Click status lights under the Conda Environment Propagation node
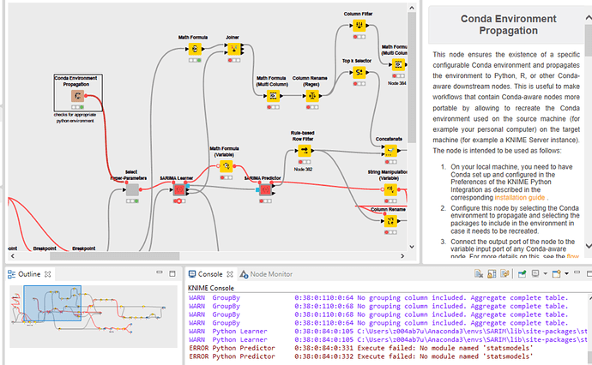This screenshot has height=365, width=592. point(78,107)
